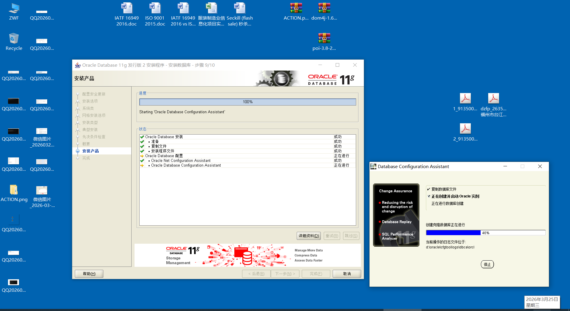The height and width of the screenshot is (311, 570).
Task: Select the IATF 16949 2016 vs IS... document
Action: click(x=183, y=14)
